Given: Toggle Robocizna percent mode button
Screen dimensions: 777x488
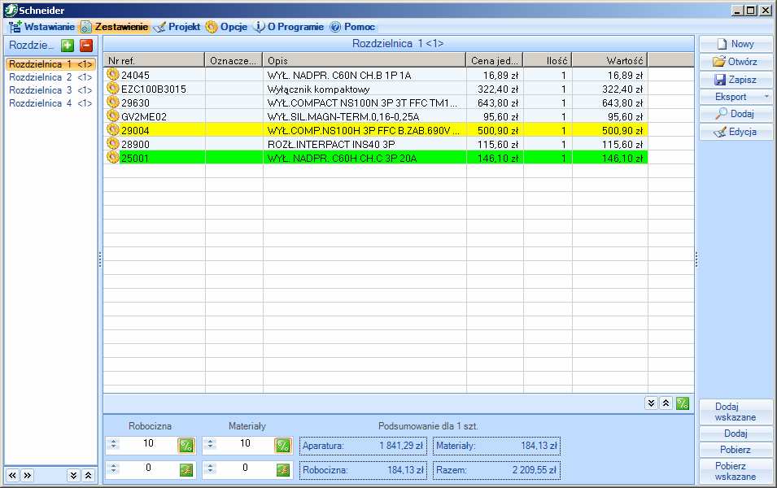Looking at the screenshot, I should pos(186,446).
